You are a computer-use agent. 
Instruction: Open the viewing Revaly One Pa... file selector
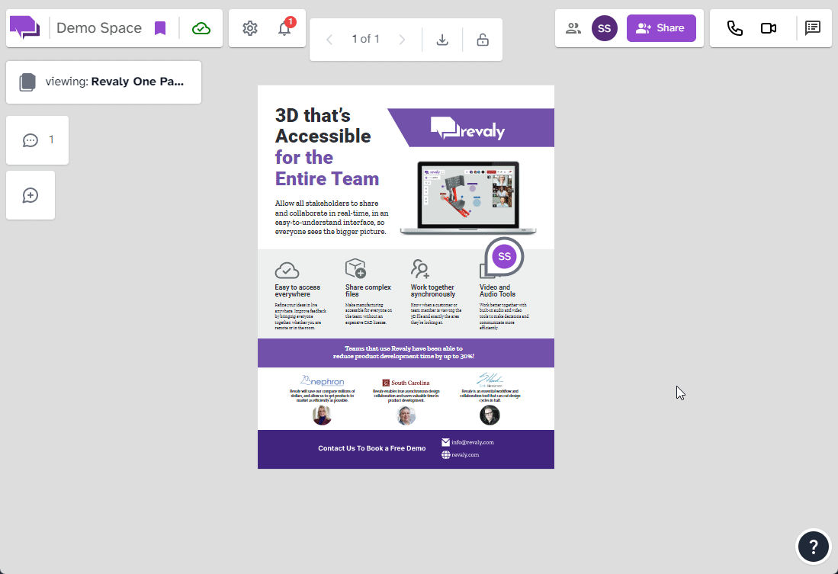coord(104,82)
